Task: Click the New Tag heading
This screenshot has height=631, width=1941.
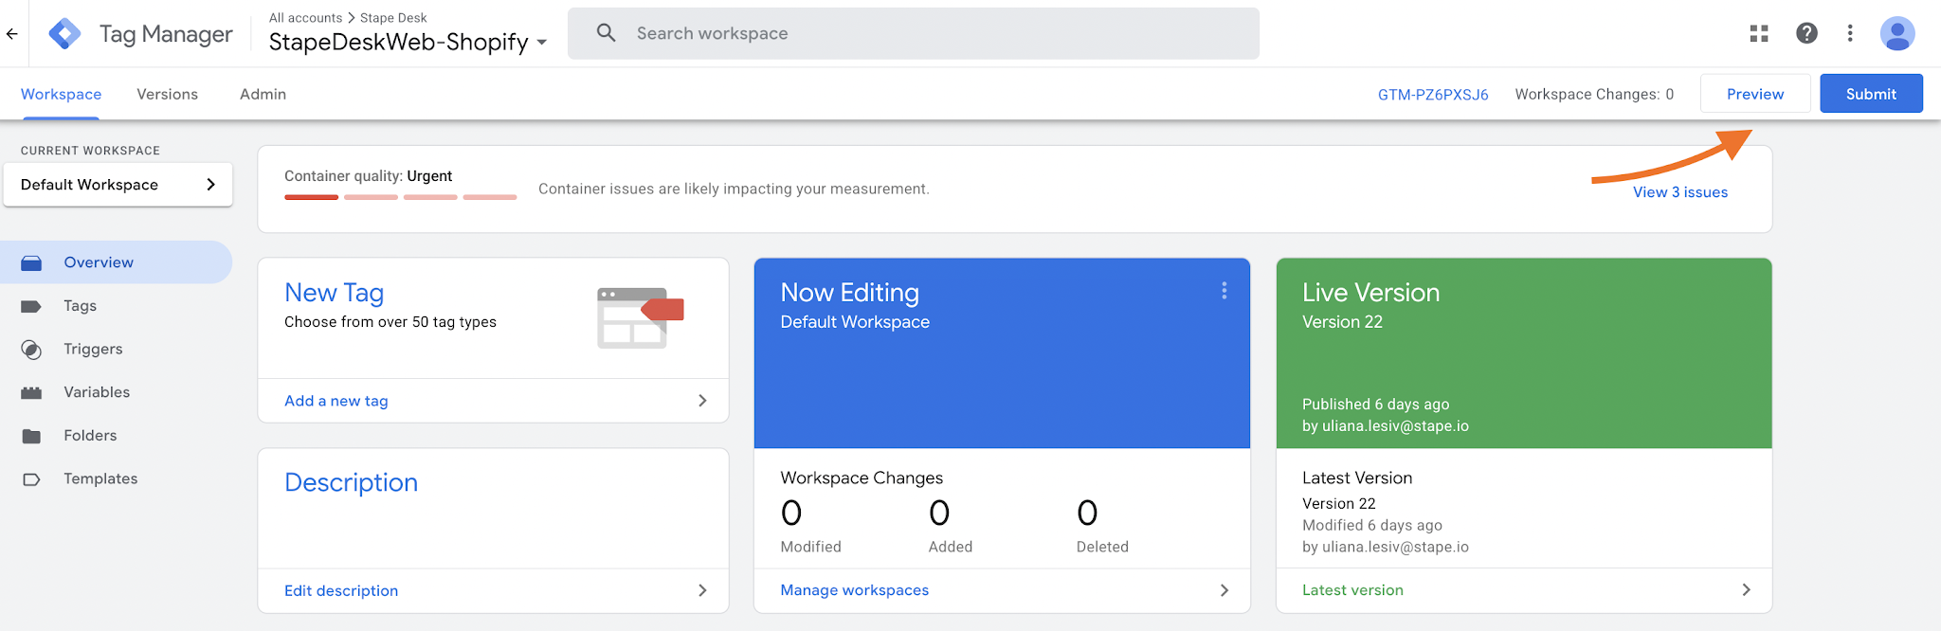Action: point(334,293)
